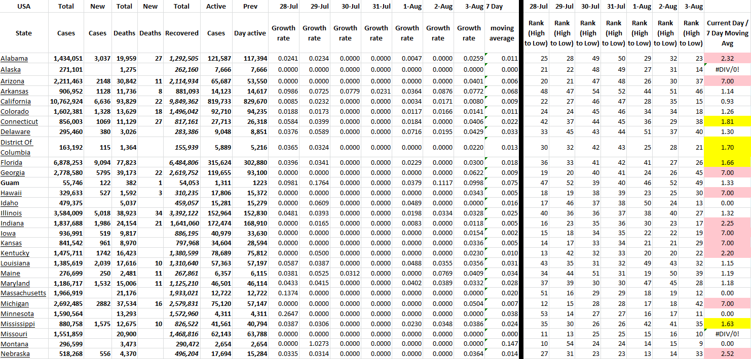Click the Nebraska state link
The height and width of the screenshot is (359, 751).
(15, 354)
